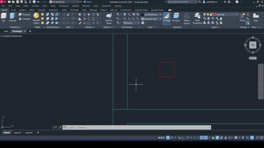Click the AutoCAD application menu logo
Viewport: 264px width, 148px height.
coord(3,2)
